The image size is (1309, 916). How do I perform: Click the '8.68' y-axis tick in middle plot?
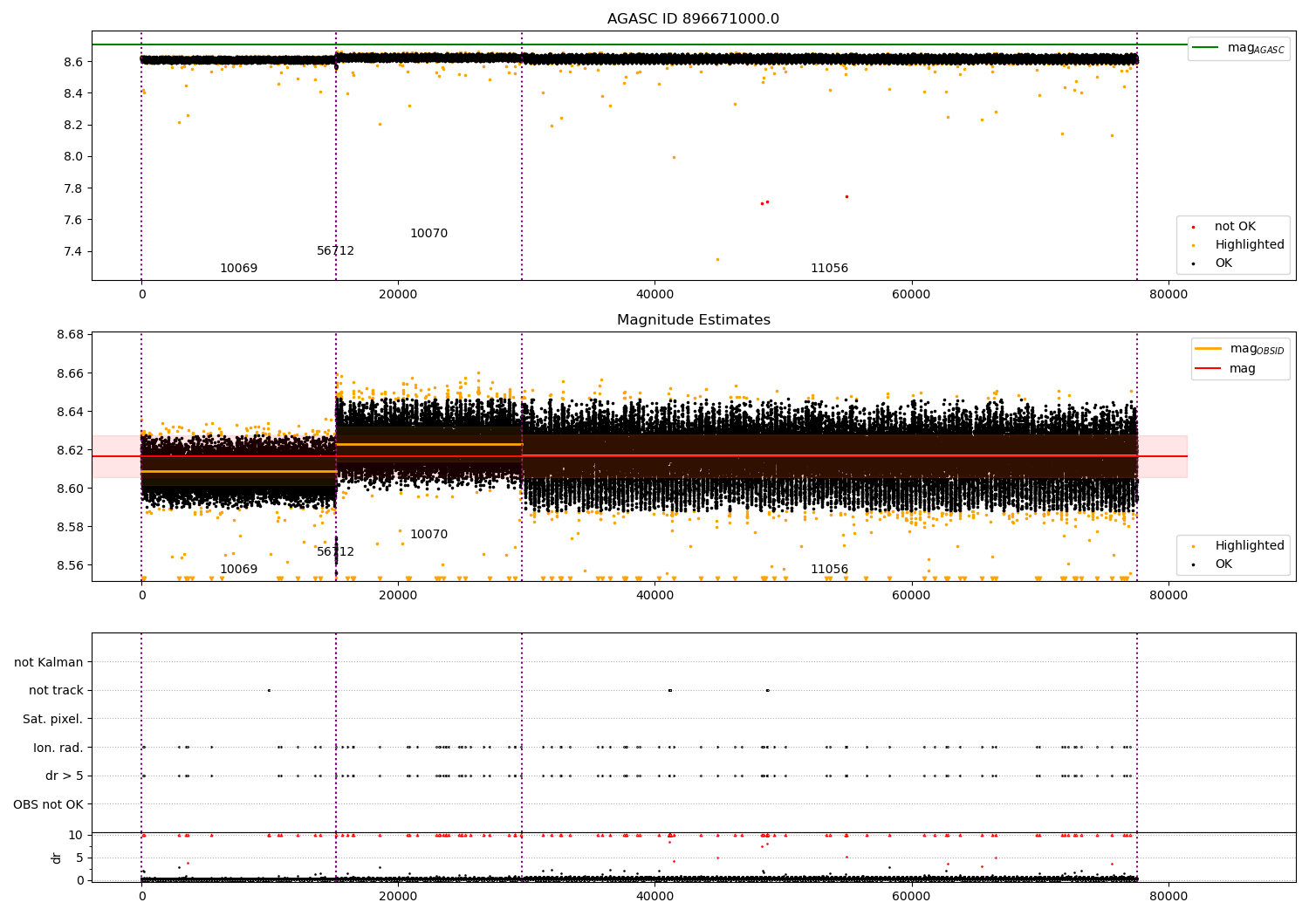point(69,335)
